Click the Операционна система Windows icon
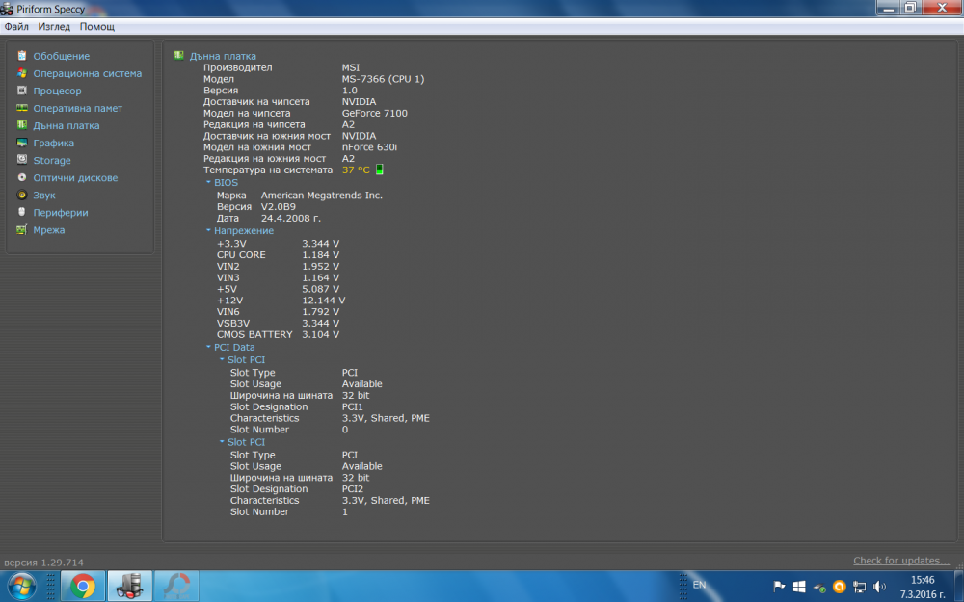The width and height of the screenshot is (964, 602). click(x=22, y=73)
